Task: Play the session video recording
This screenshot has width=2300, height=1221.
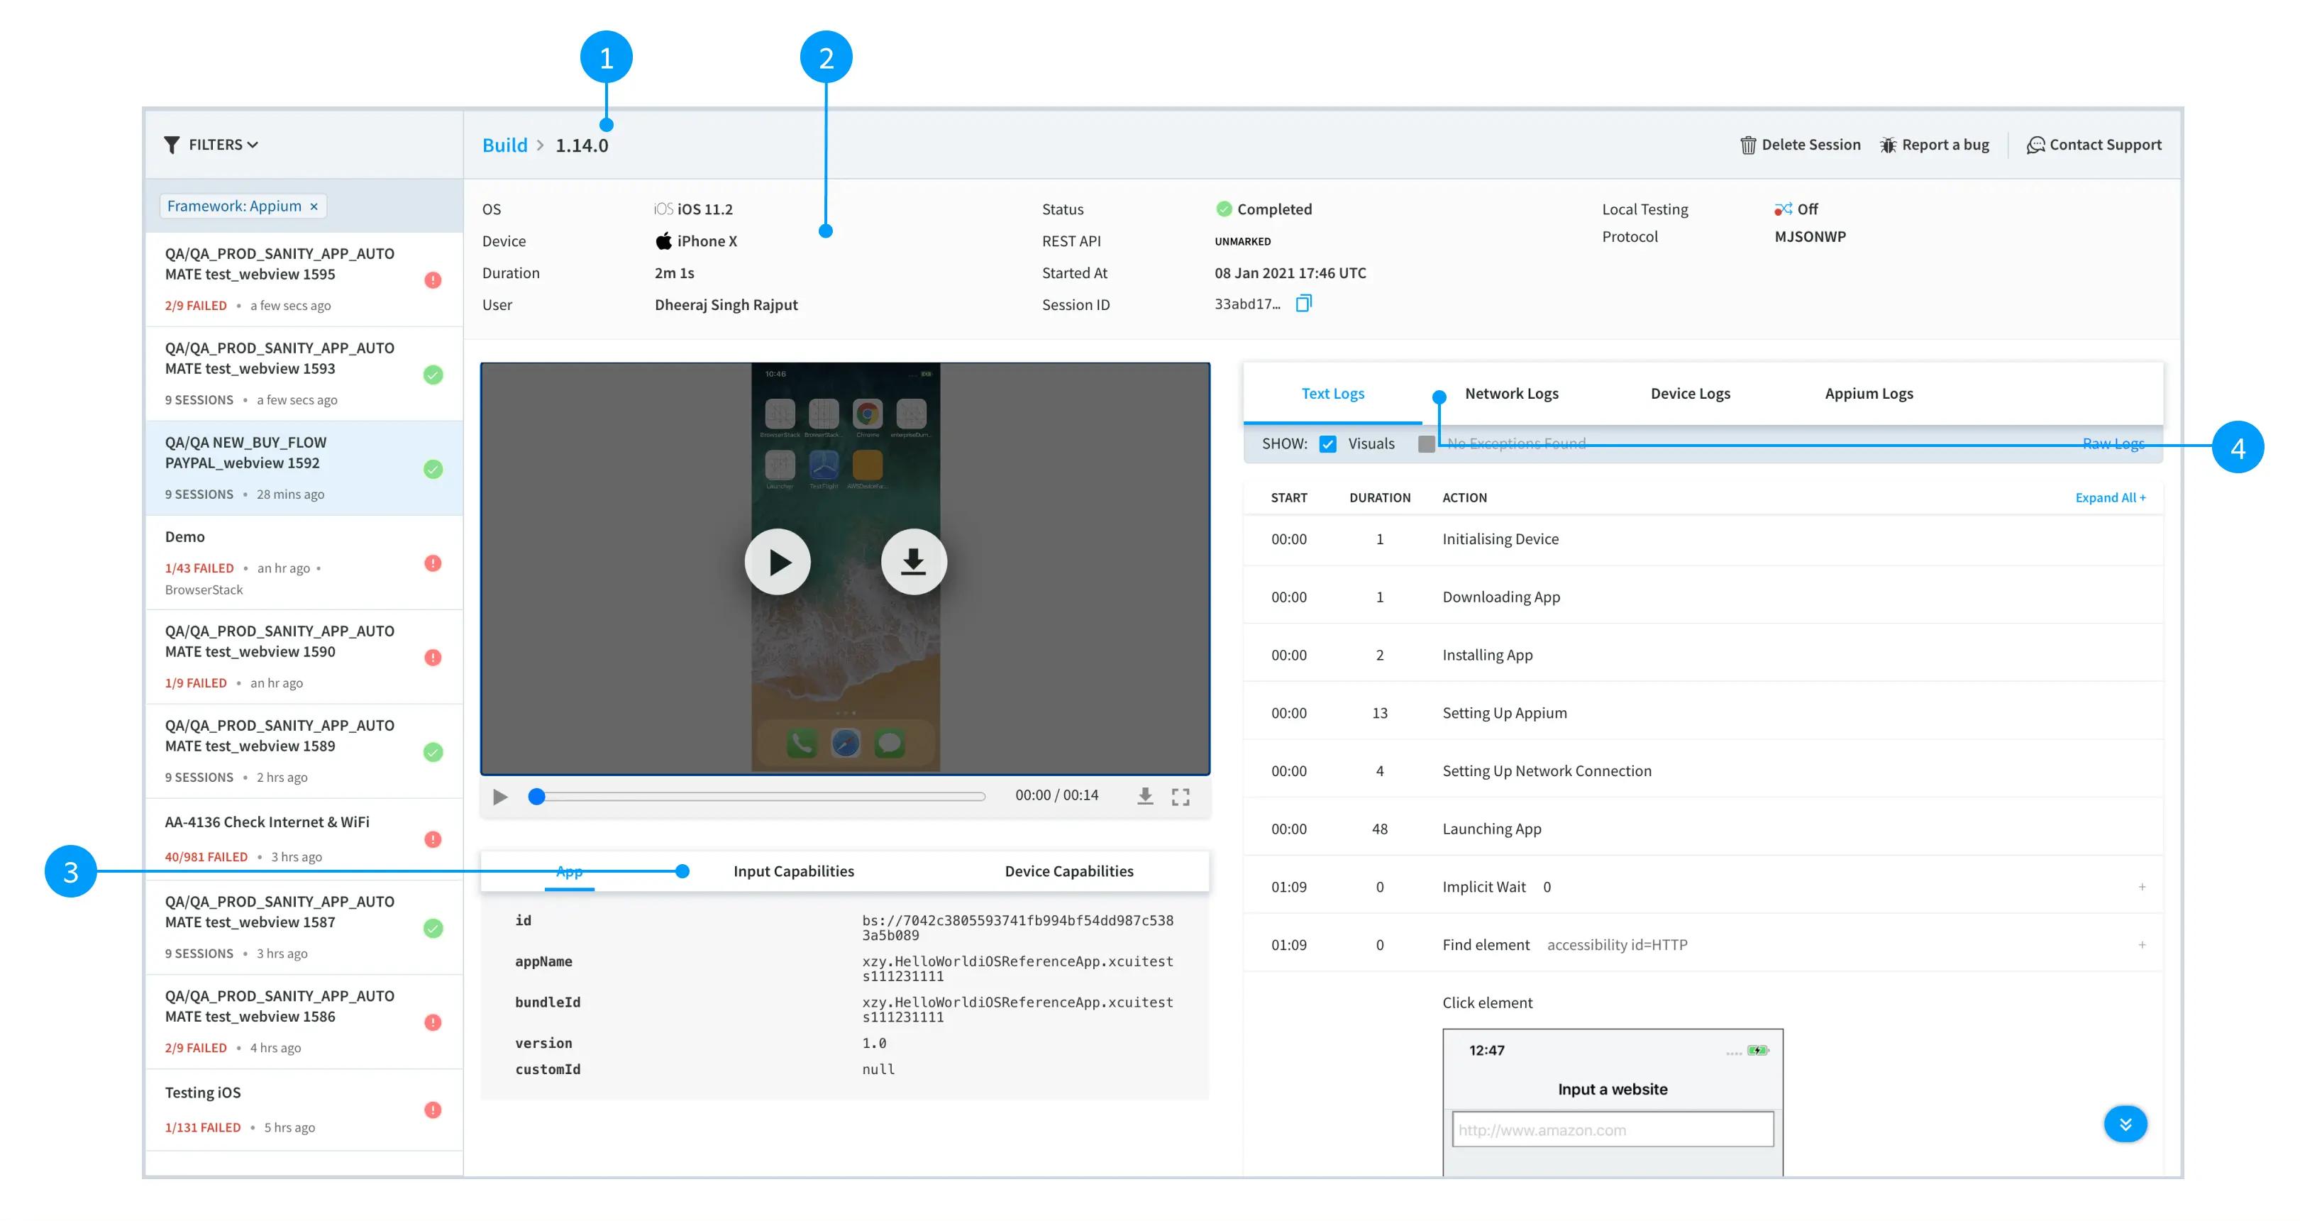Action: point(778,561)
